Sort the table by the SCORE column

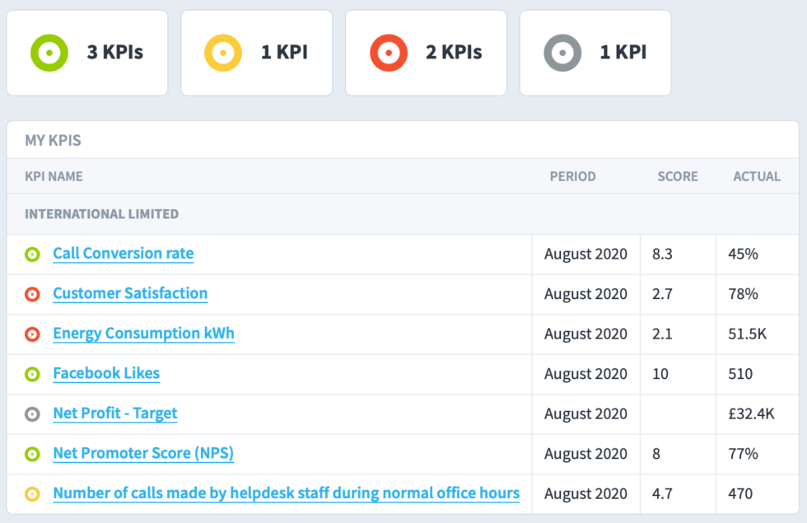tap(677, 176)
